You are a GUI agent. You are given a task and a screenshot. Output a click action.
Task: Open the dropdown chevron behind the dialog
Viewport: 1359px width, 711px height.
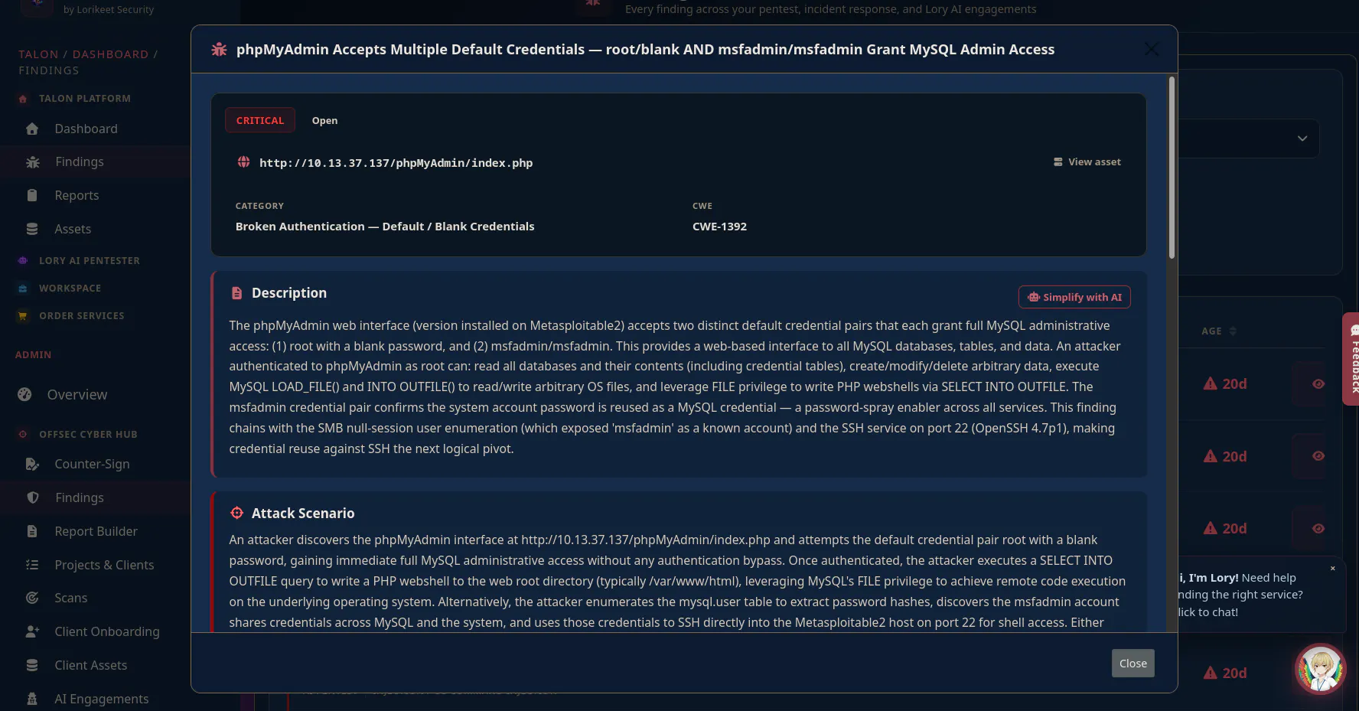point(1302,139)
